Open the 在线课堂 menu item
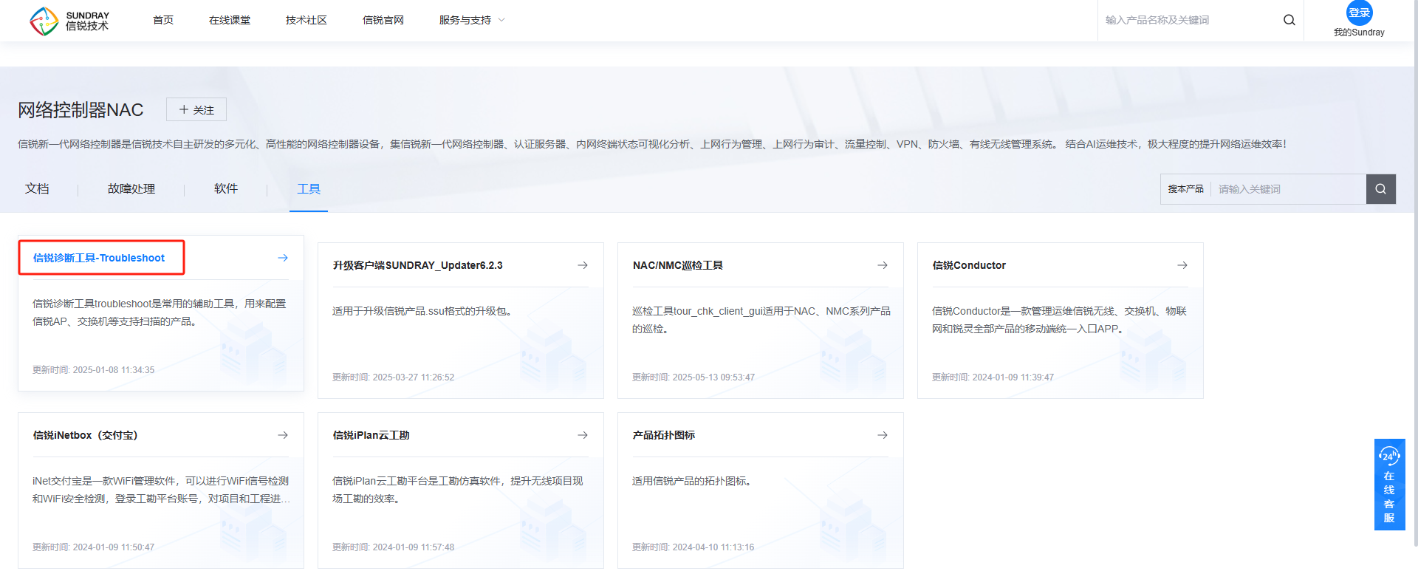 (230, 20)
